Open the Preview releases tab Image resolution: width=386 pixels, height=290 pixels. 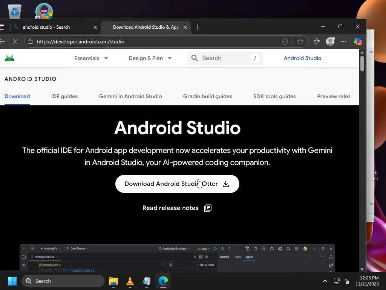pyautogui.click(x=334, y=96)
